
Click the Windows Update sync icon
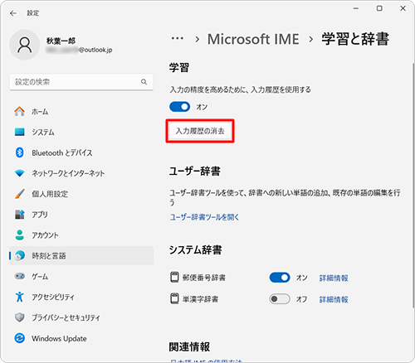click(20, 338)
